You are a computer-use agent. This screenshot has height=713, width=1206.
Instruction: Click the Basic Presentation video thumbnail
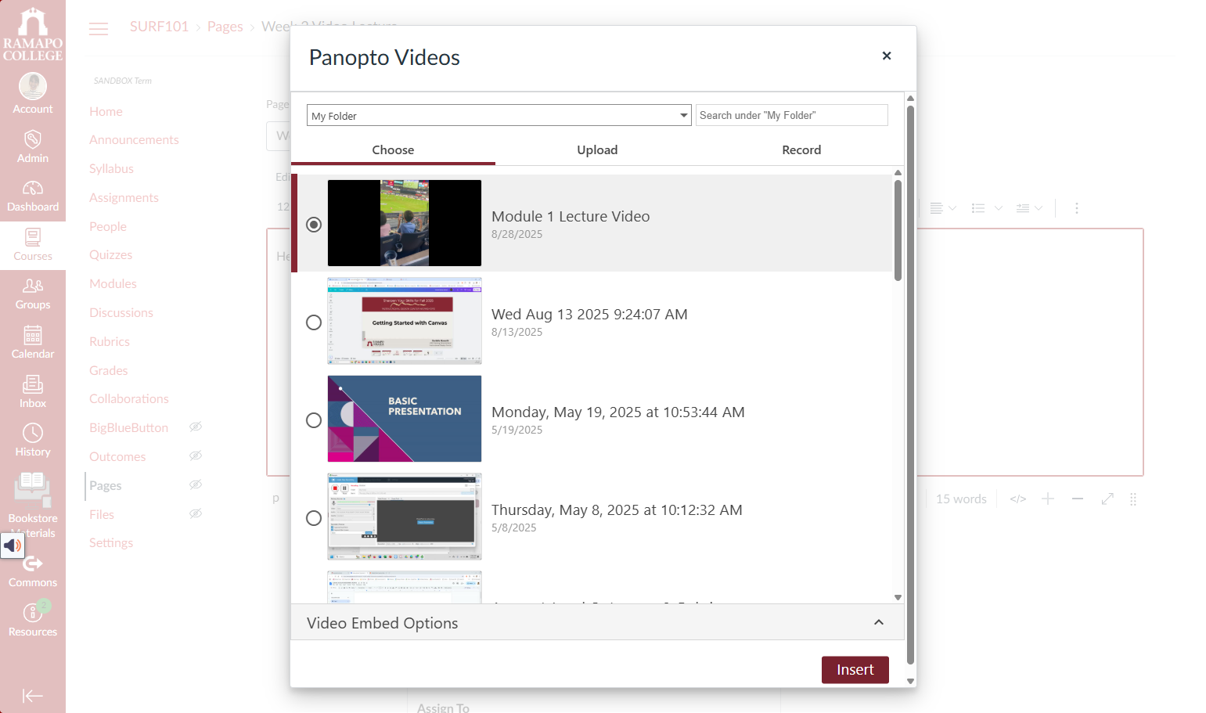405,419
